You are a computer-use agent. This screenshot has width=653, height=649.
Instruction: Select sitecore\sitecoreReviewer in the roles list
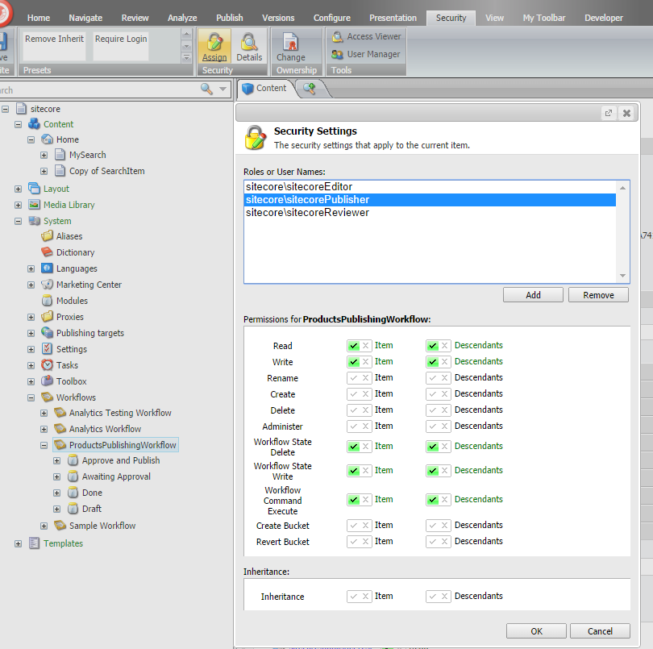[430, 213]
